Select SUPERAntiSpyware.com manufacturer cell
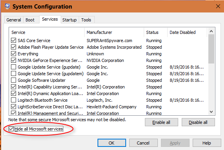 point(109,41)
